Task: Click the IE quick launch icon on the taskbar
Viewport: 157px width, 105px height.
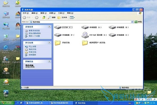Action: click(18, 103)
